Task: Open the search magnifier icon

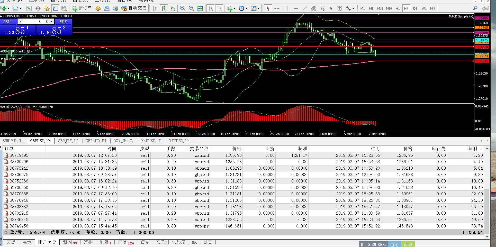Action: pos(475,8)
